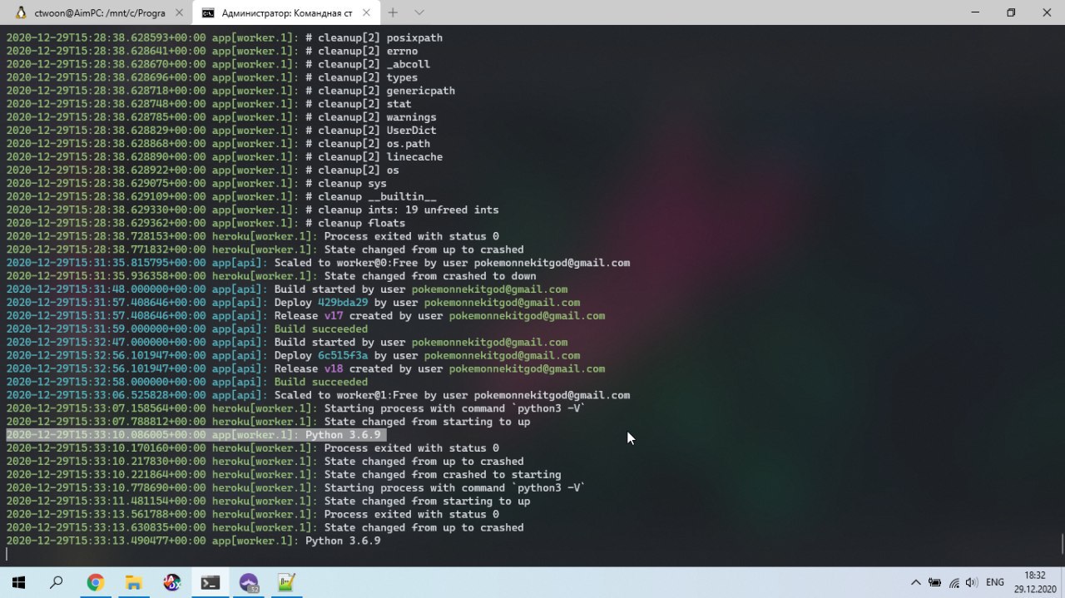The width and height of the screenshot is (1065, 598).
Task: Open File Explorer from taskbar
Action: point(134,582)
